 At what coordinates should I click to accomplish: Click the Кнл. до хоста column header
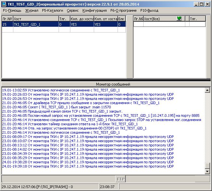(82, 19)
